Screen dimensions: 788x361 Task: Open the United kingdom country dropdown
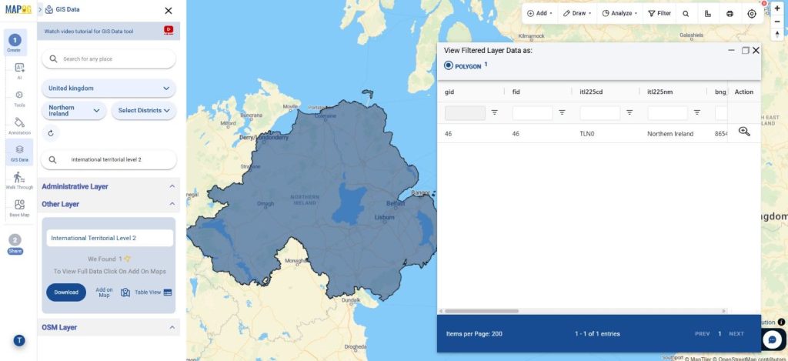click(109, 89)
